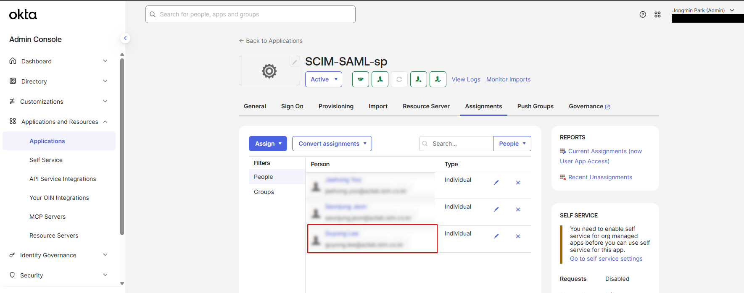Open the Jongmin Park (Admin) account menu
Screen dimensions: 744x293
[x=703, y=10]
